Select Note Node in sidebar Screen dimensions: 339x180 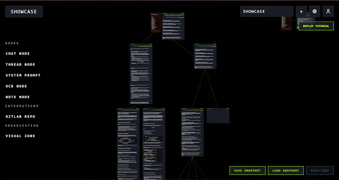click(x=18, y=97)
